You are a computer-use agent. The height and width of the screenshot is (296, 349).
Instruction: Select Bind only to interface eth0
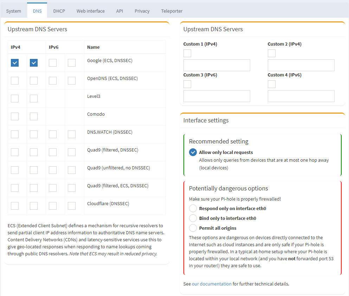(193, 218)
